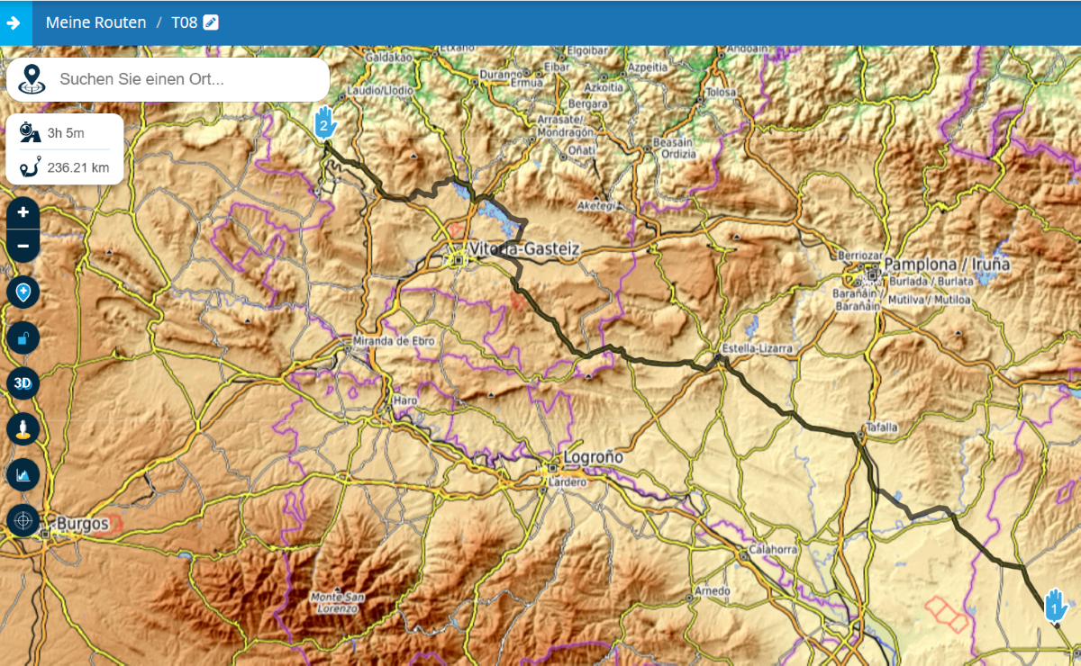Open the Meine Routen breadcrumb

pyautogui.click(x=95, y=22)
